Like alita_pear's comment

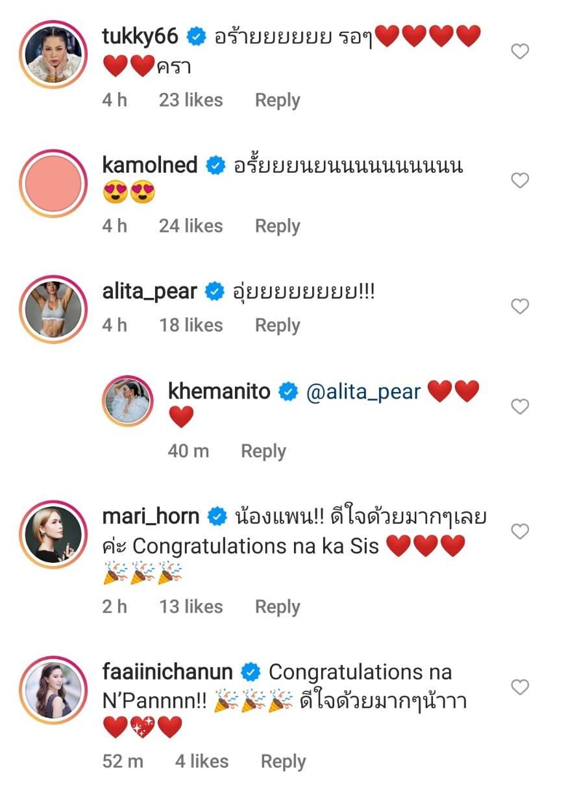520,306
